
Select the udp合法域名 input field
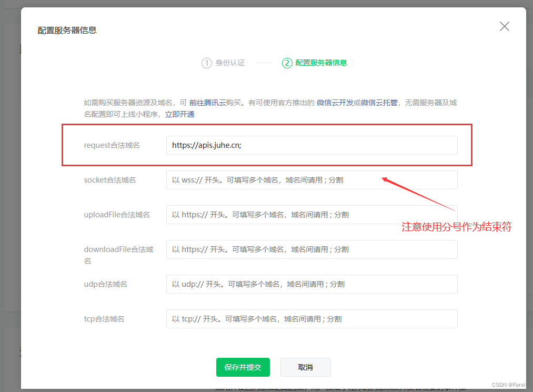[x=311, y=284]
